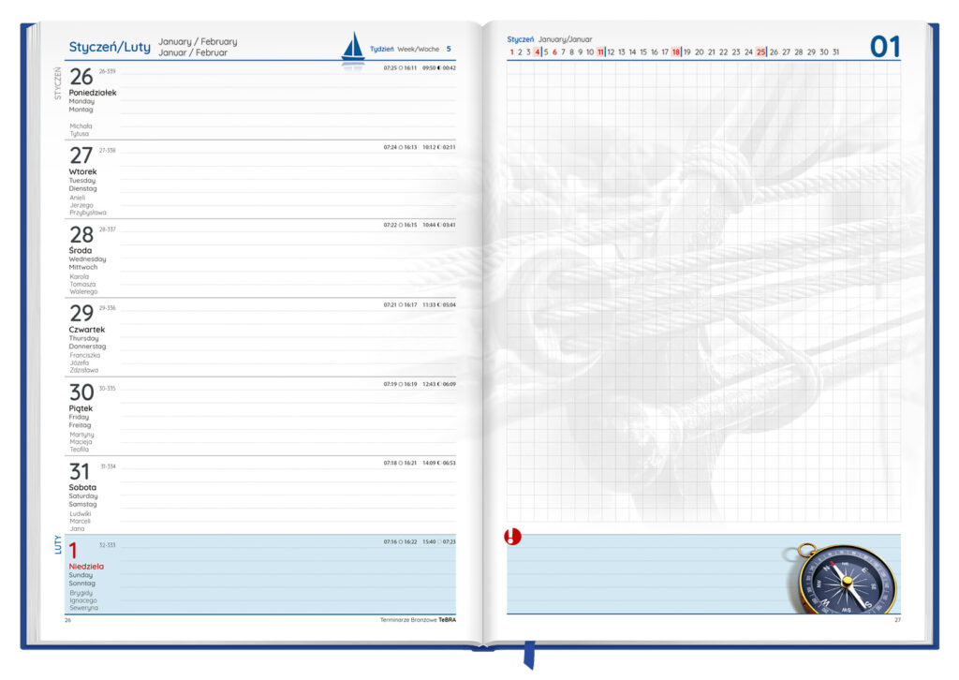Click the moon icon in Monday's row
Image resolution: width=959 pixels, height=680 pixels.
(438, 68)
